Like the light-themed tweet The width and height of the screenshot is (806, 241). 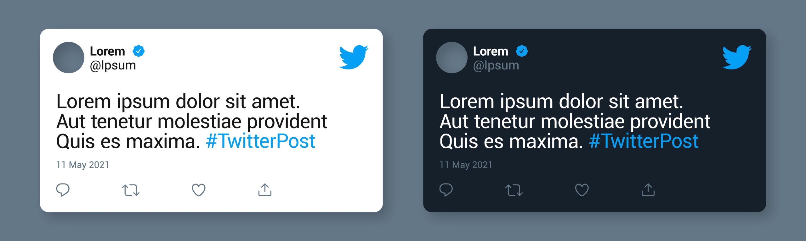[199, 190]
